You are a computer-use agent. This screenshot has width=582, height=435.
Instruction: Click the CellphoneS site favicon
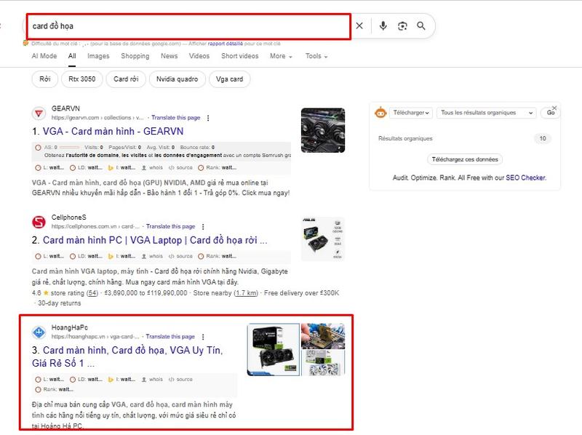coord(39,222)
